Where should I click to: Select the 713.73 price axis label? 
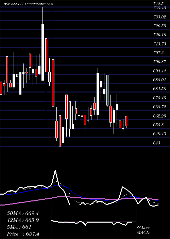pyautogui.click(x=159, y=44)
